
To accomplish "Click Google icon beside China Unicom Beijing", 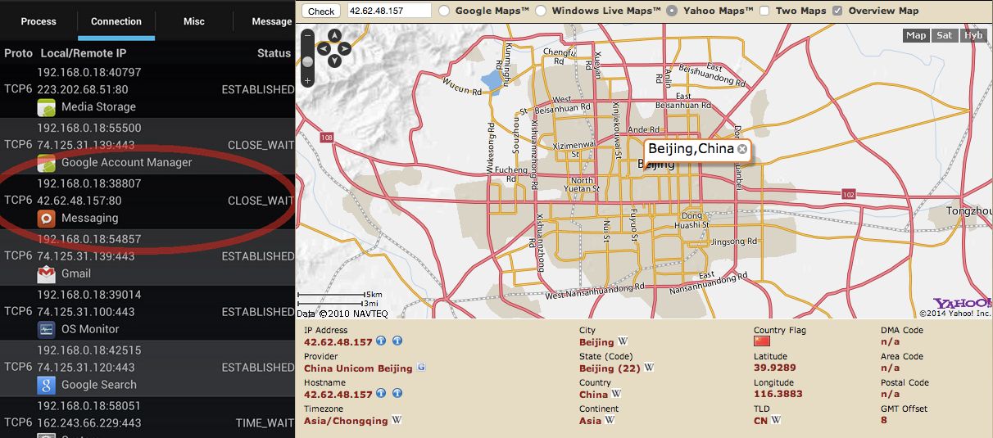I will (421, 368).
